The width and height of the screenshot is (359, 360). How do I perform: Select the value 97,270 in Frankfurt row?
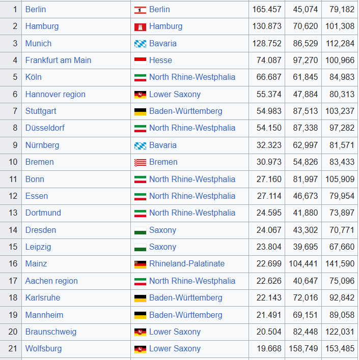click(x=306, y=61)
